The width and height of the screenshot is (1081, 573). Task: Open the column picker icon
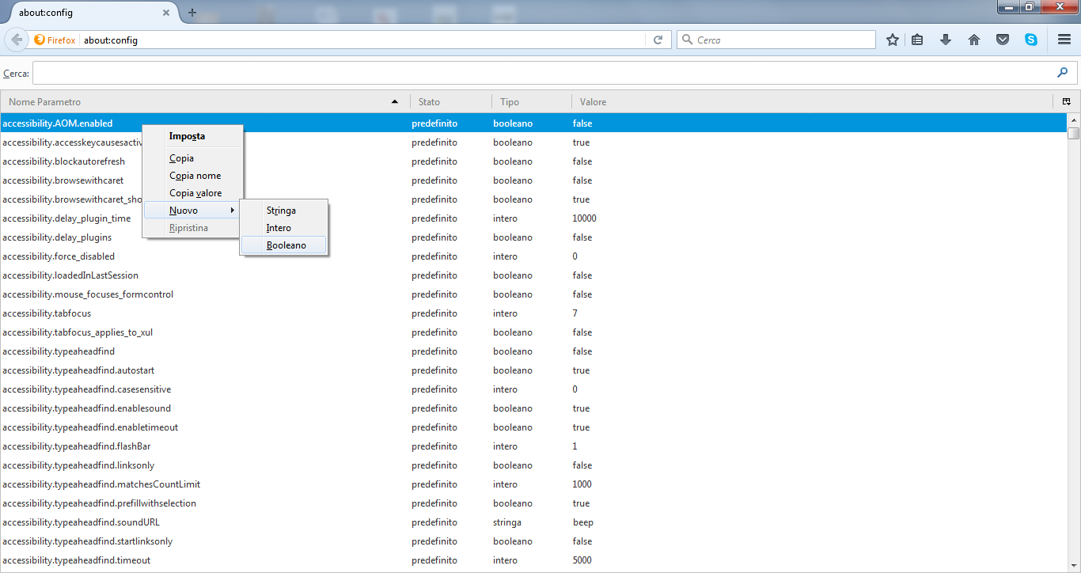[x=1067, y=101]
